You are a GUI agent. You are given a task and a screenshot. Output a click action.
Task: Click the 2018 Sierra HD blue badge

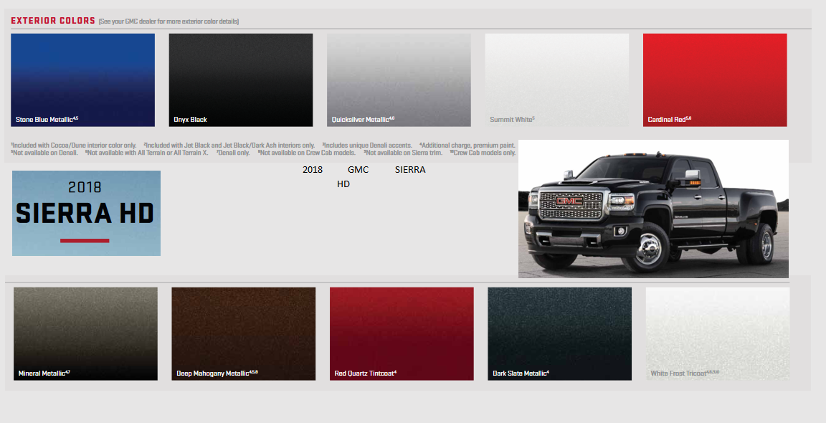(x=86, y=214)
